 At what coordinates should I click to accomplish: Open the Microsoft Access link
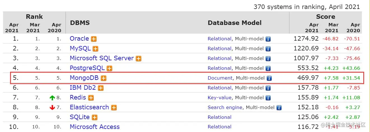point(95,127)
